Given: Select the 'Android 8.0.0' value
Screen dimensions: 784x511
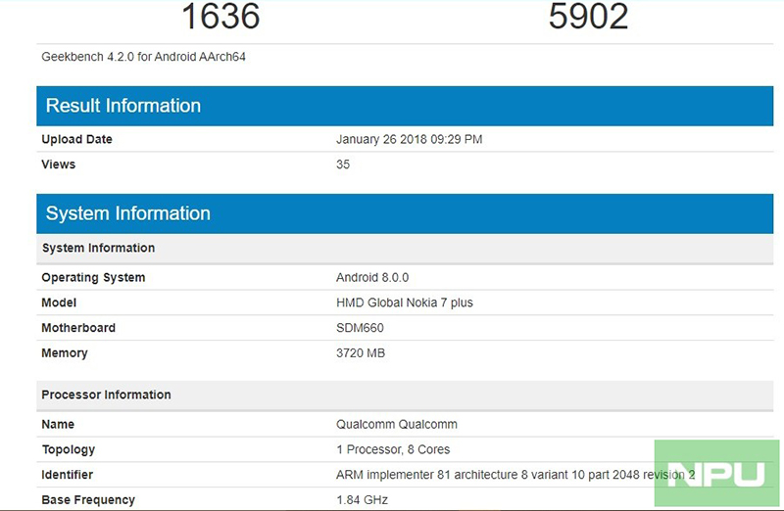Looking at the screenshot, I should [x=372, y=278].
